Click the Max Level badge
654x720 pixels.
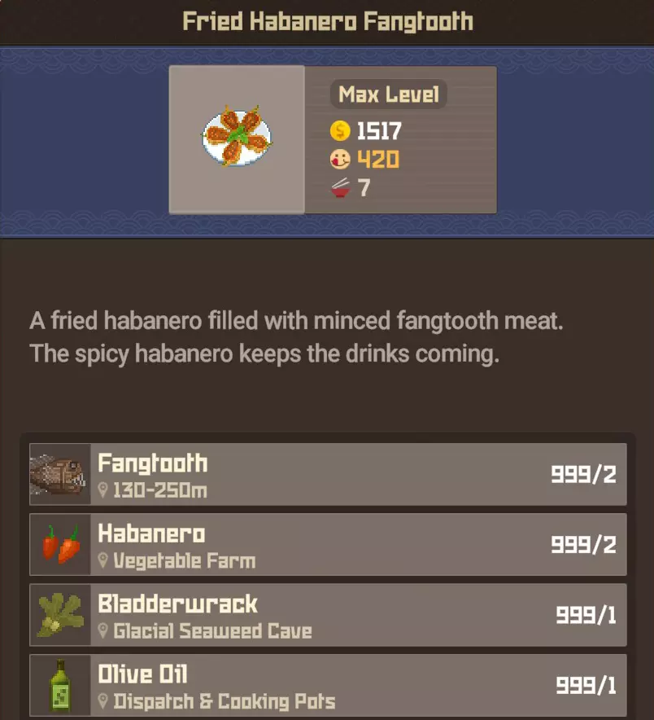click(389, 94)
